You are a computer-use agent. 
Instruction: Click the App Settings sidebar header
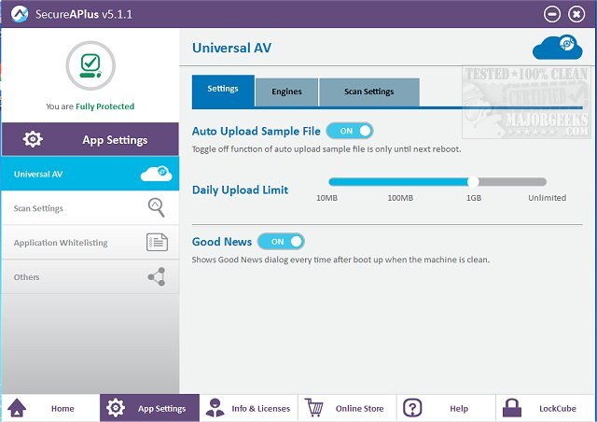(x=90, y=139)
